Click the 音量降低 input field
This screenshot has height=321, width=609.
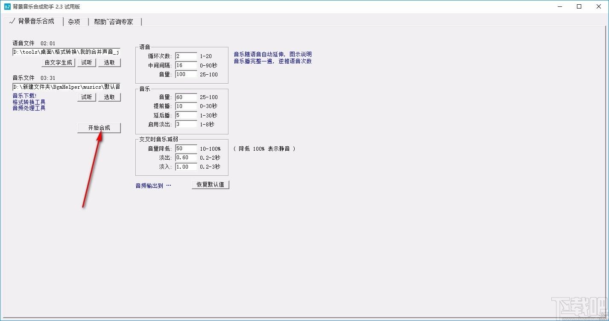click(x=186, y=149)
